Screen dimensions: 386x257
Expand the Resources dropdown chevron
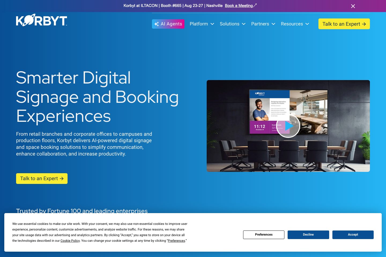click(x=307, y=24)
